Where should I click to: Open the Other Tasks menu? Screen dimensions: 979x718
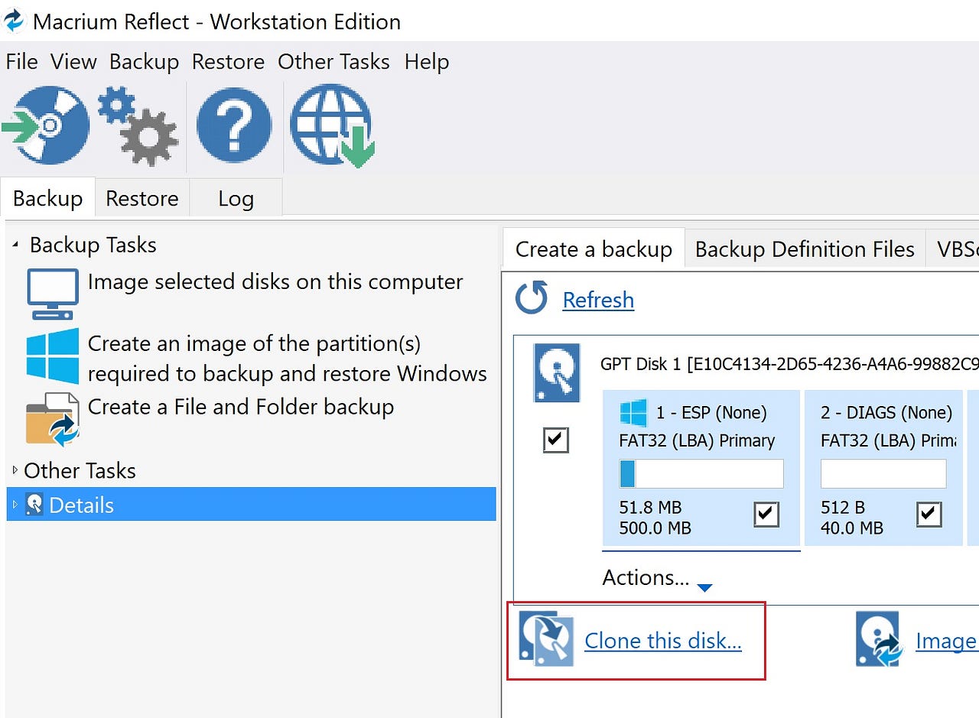tap(333, 62)
